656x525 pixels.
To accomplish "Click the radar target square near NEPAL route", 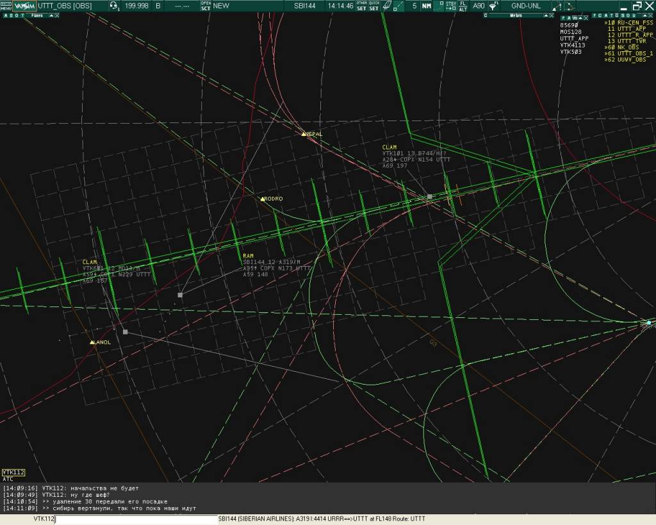I will [x=430, y=196].
